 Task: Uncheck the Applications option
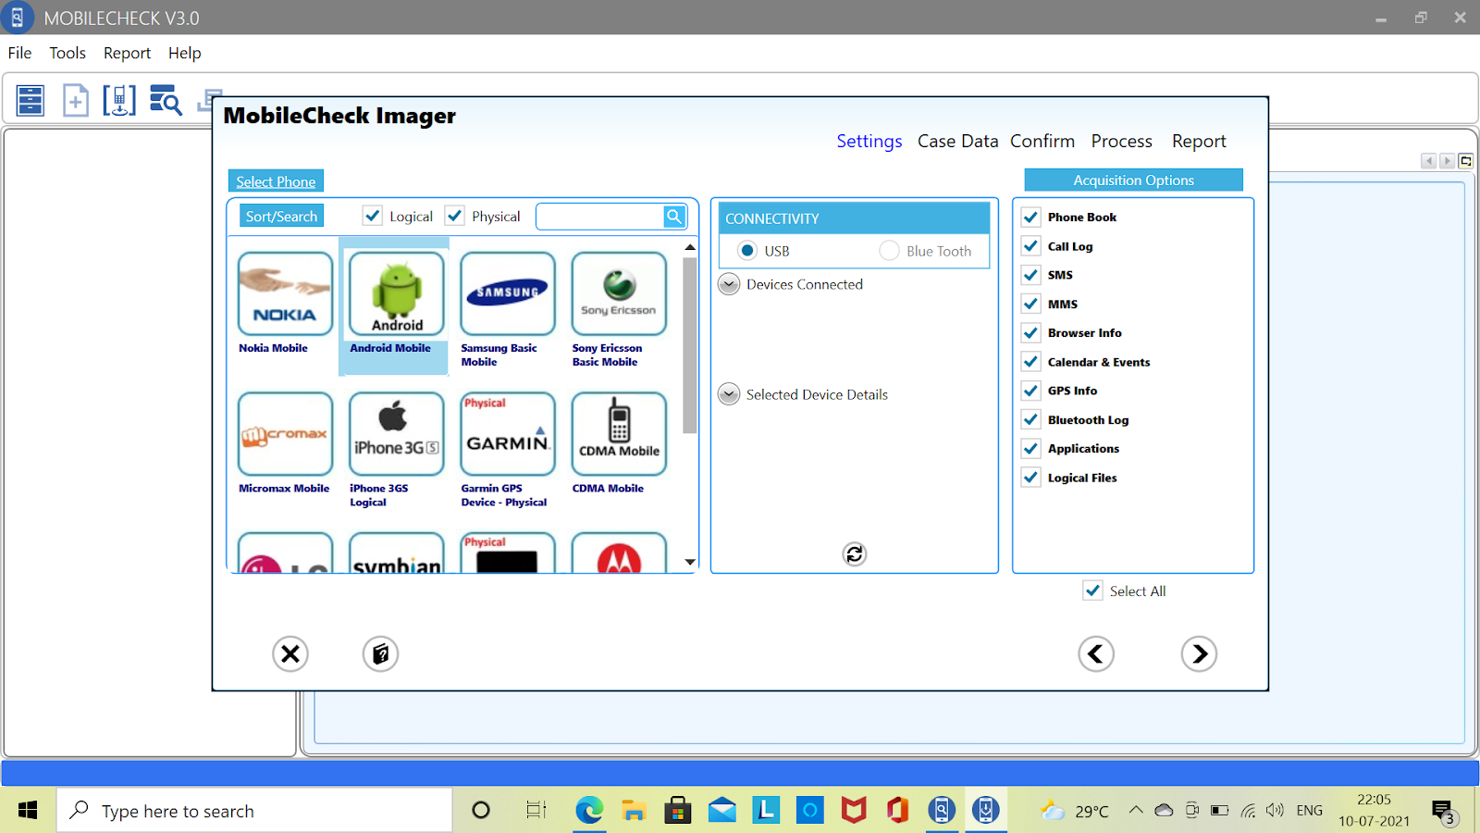[1030, 449]
